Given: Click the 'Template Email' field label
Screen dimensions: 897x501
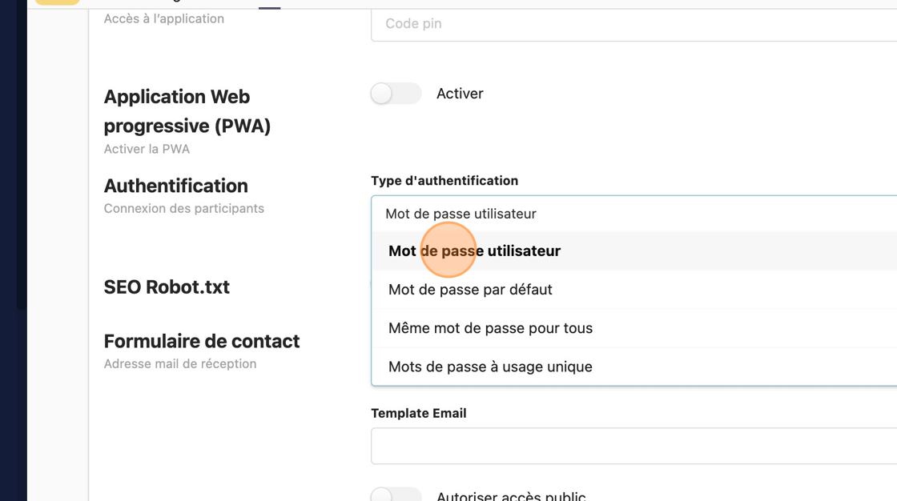Looking at the screenshot, I should (x=418, y=413).
